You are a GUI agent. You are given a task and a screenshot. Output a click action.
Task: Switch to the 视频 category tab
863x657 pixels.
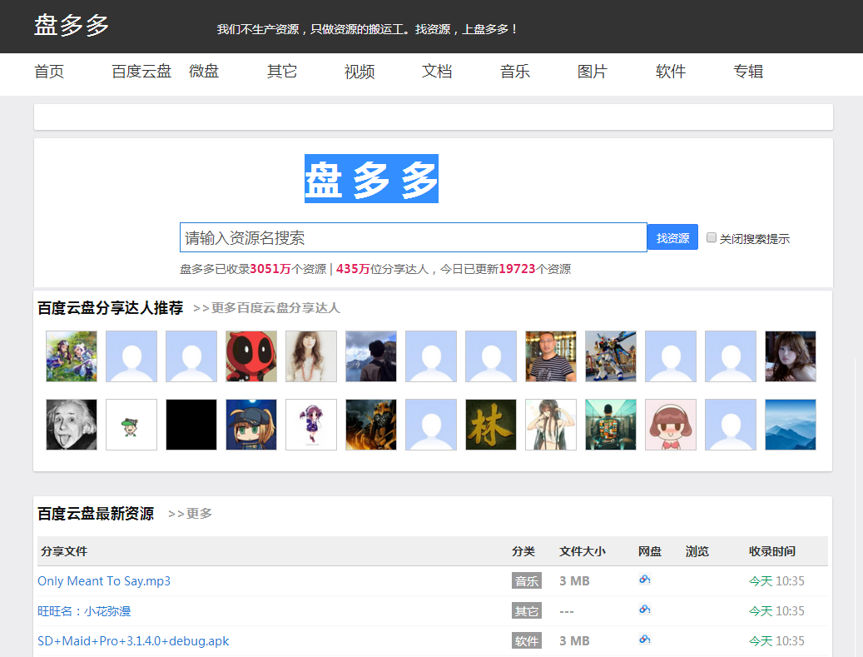(x=359, y=72)
